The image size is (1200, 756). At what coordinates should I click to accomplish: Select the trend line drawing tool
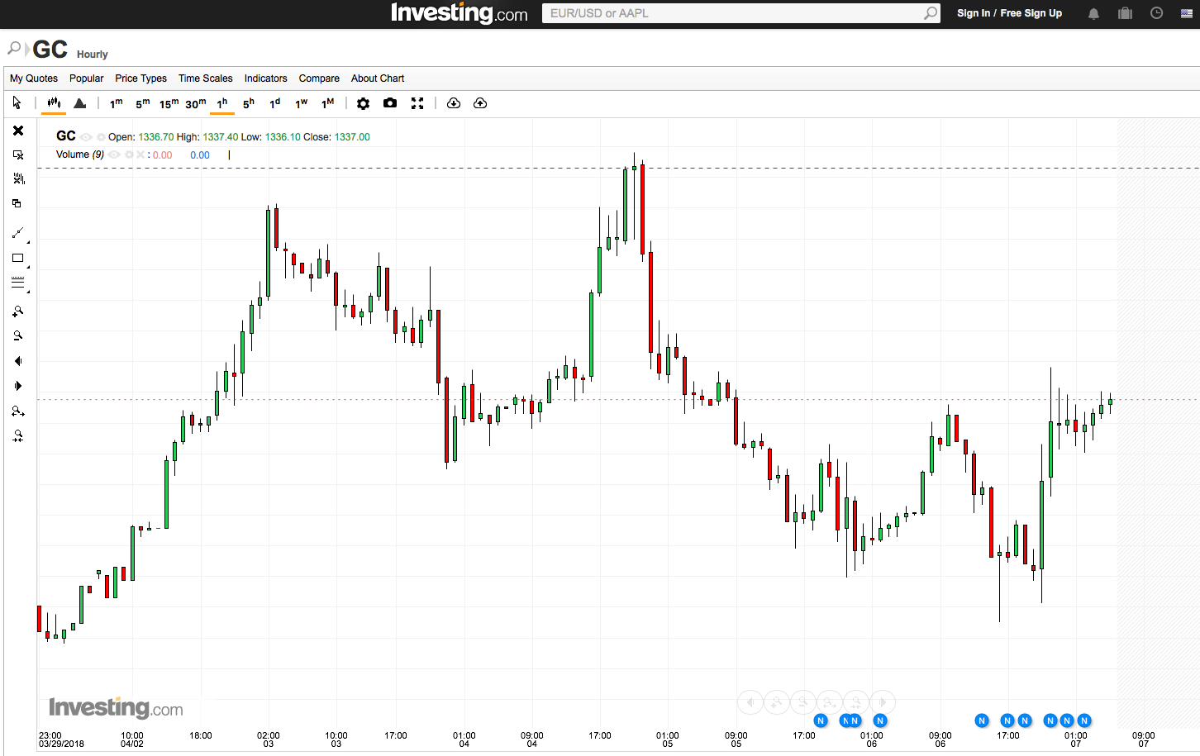tap(17, 233)
